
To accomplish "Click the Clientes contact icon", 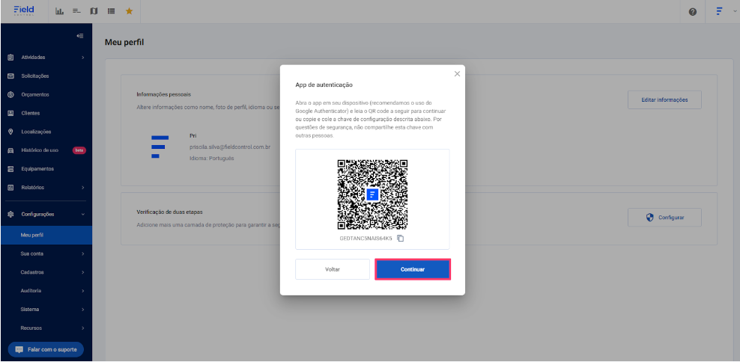I will (10, 113).
